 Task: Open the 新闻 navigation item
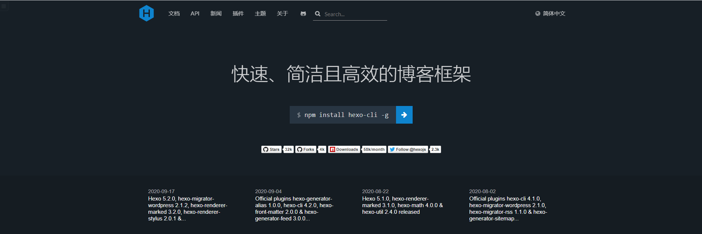216,14
